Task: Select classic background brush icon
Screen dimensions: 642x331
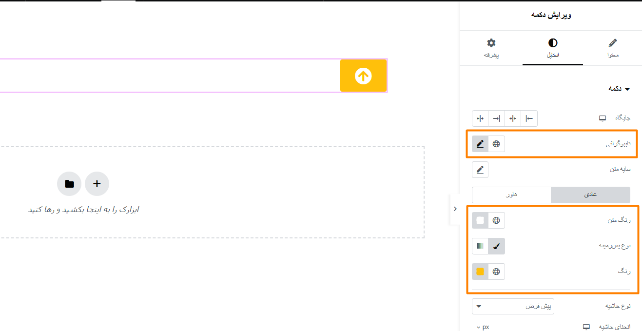Action: [497, 246]
